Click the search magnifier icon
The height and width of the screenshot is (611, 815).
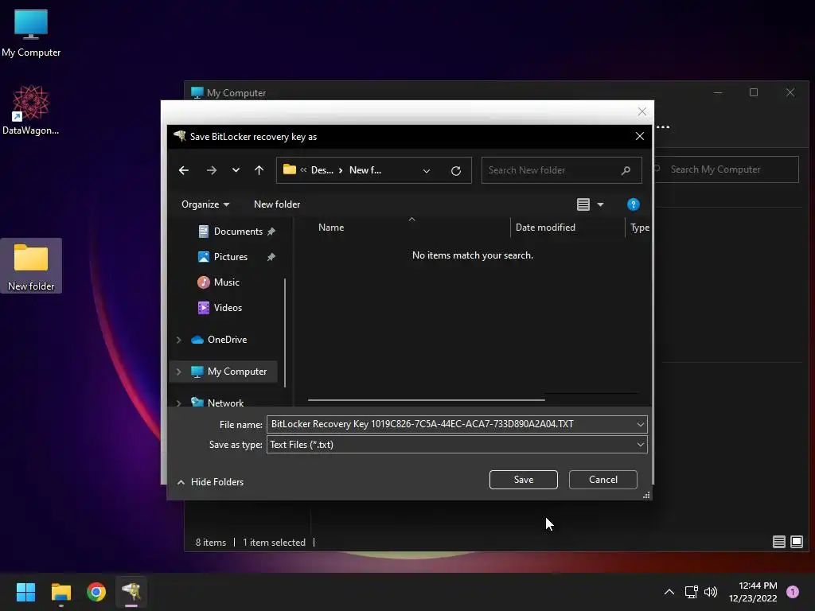coord(626,170)
